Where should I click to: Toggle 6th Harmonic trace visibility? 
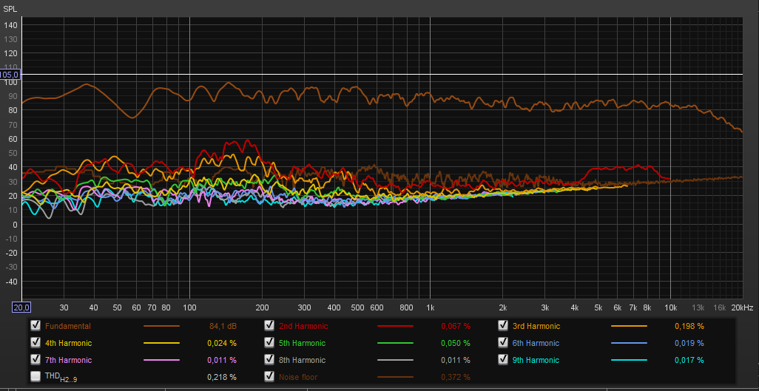[x=503, y=343]
